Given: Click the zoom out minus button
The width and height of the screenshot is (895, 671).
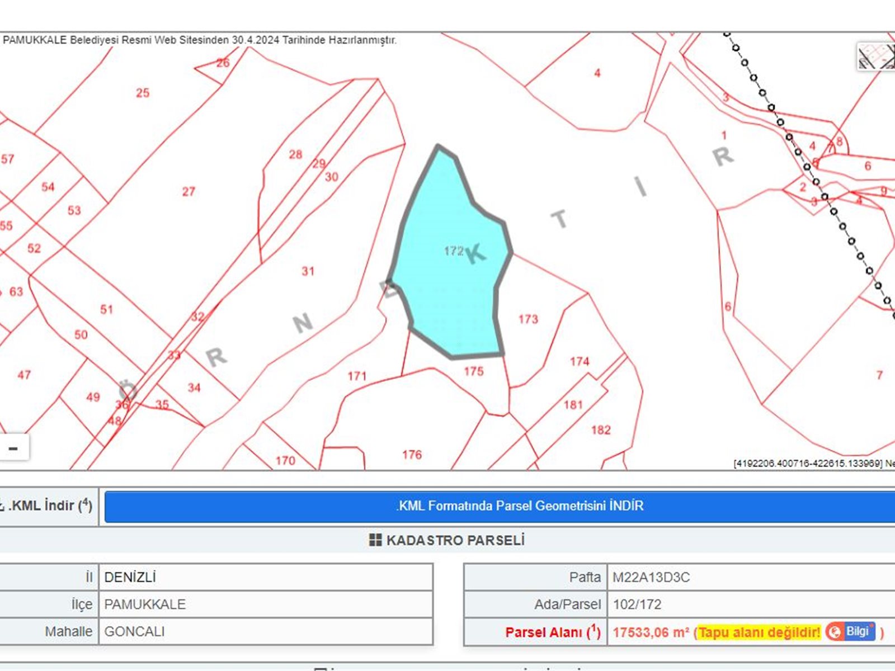Looking at the screenshot, I should pos(13,448).
